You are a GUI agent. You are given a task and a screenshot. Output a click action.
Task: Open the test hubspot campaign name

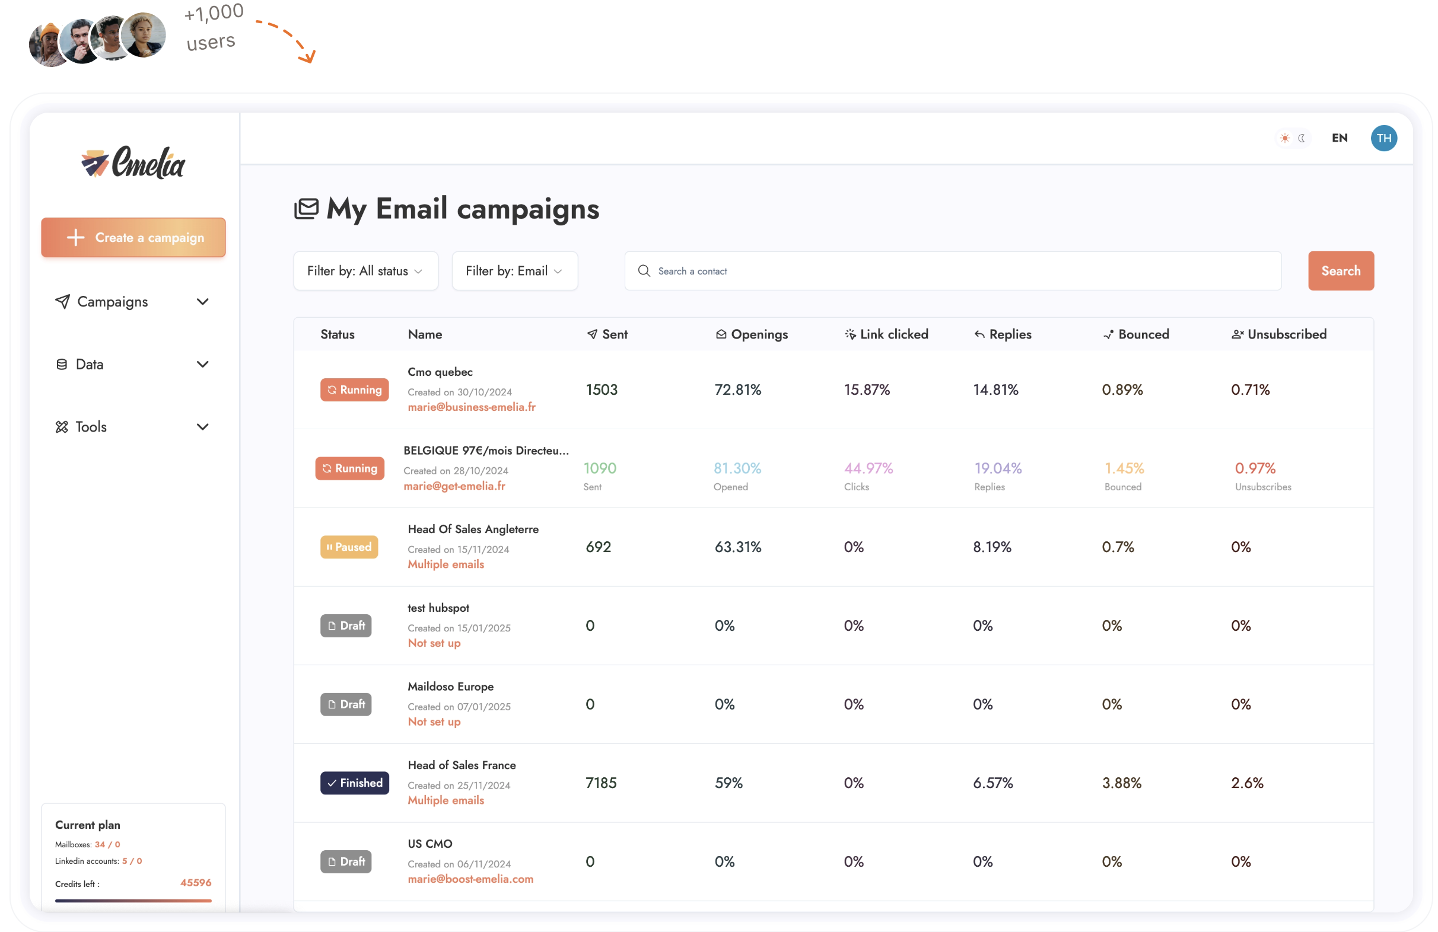(x=438, y=608)
